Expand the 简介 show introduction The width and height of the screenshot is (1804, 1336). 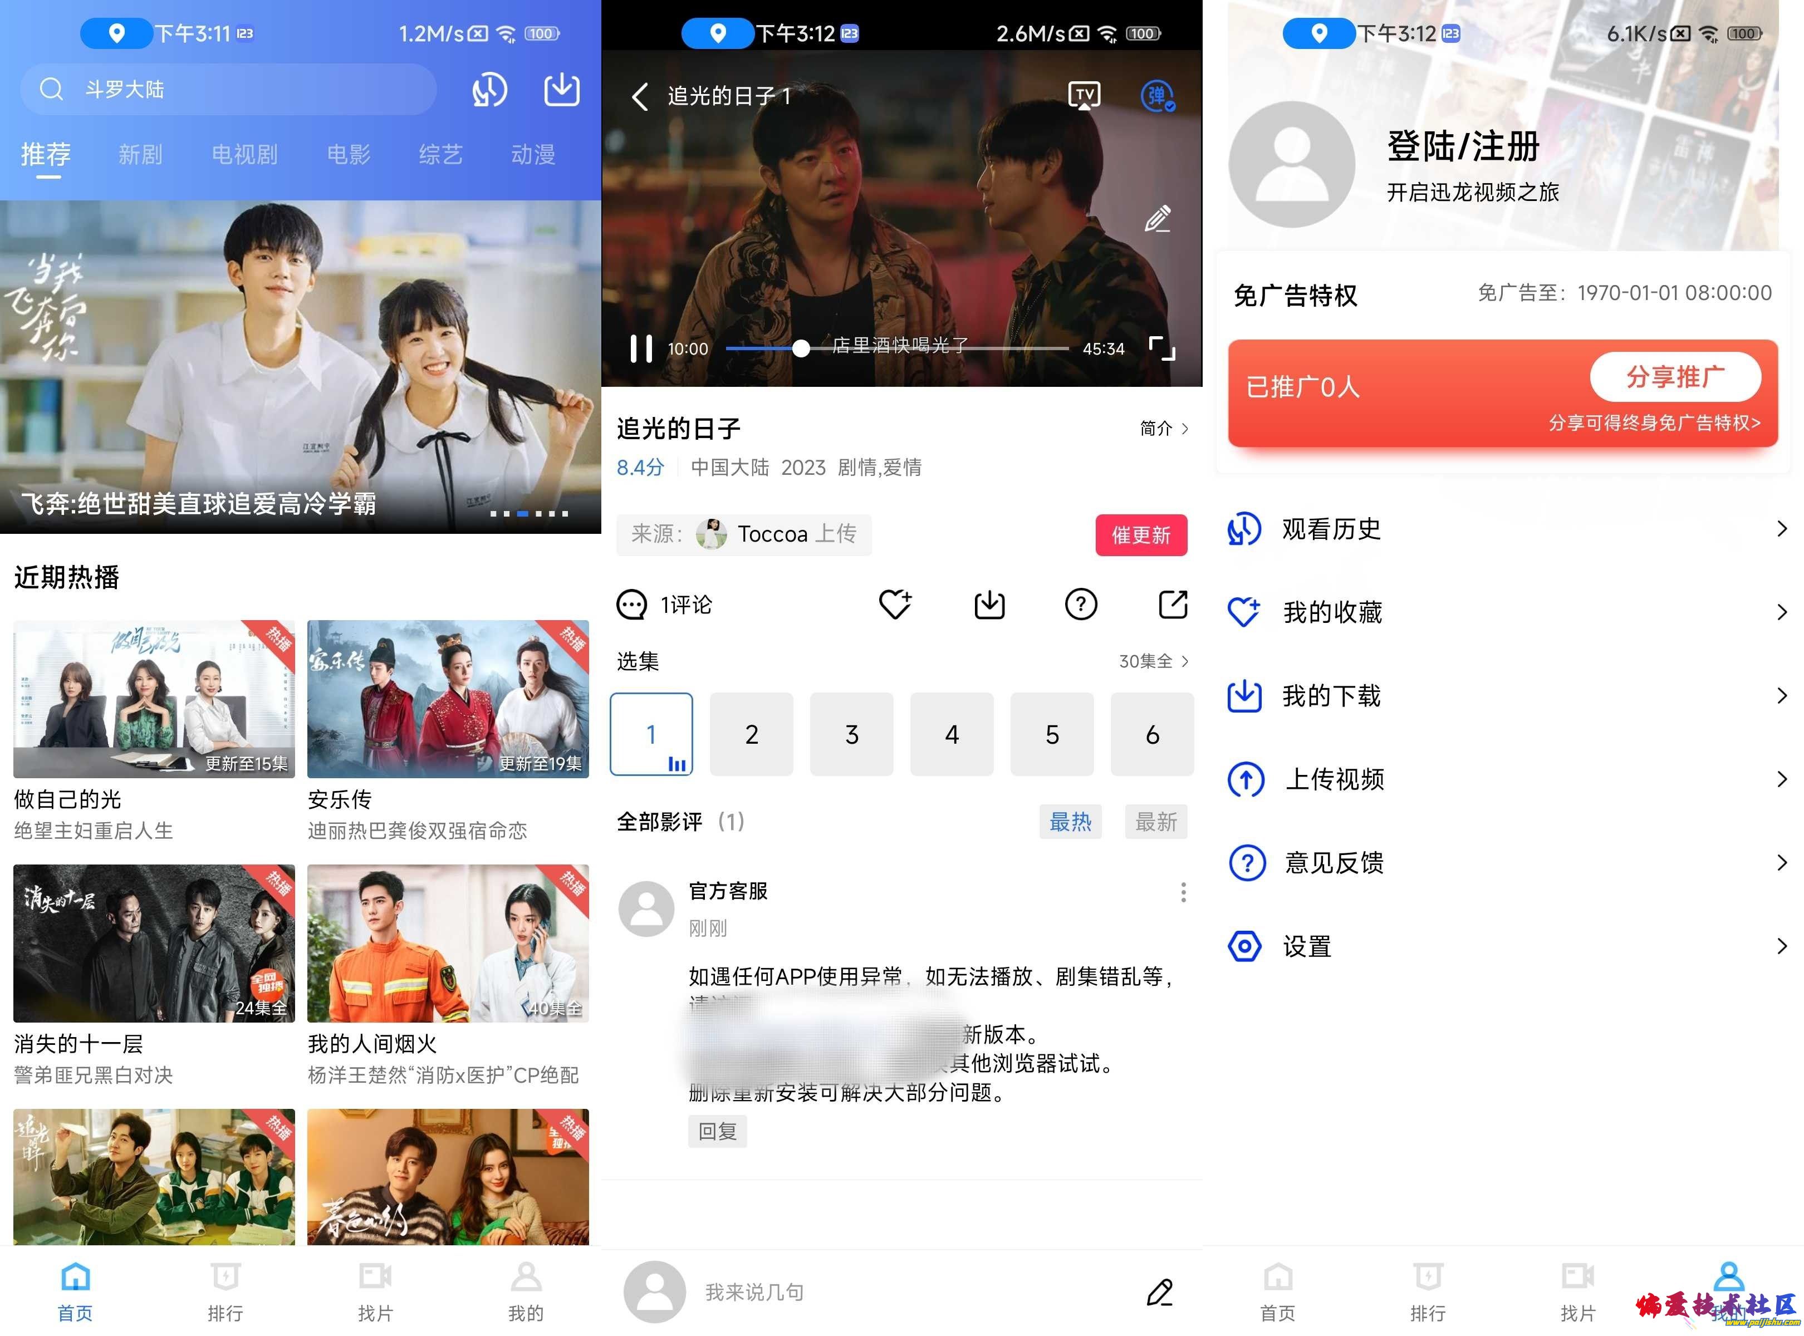coord(1163,429)
